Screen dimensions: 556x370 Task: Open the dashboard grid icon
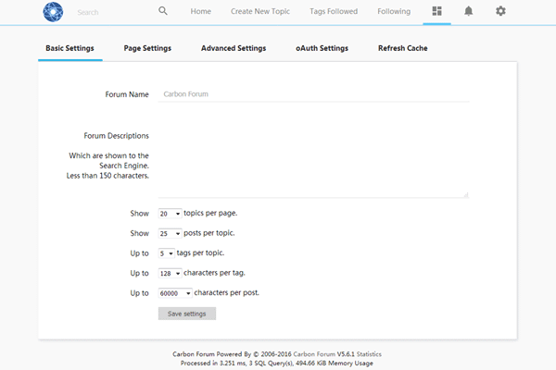pyautogui.click(x=437, y=11)
